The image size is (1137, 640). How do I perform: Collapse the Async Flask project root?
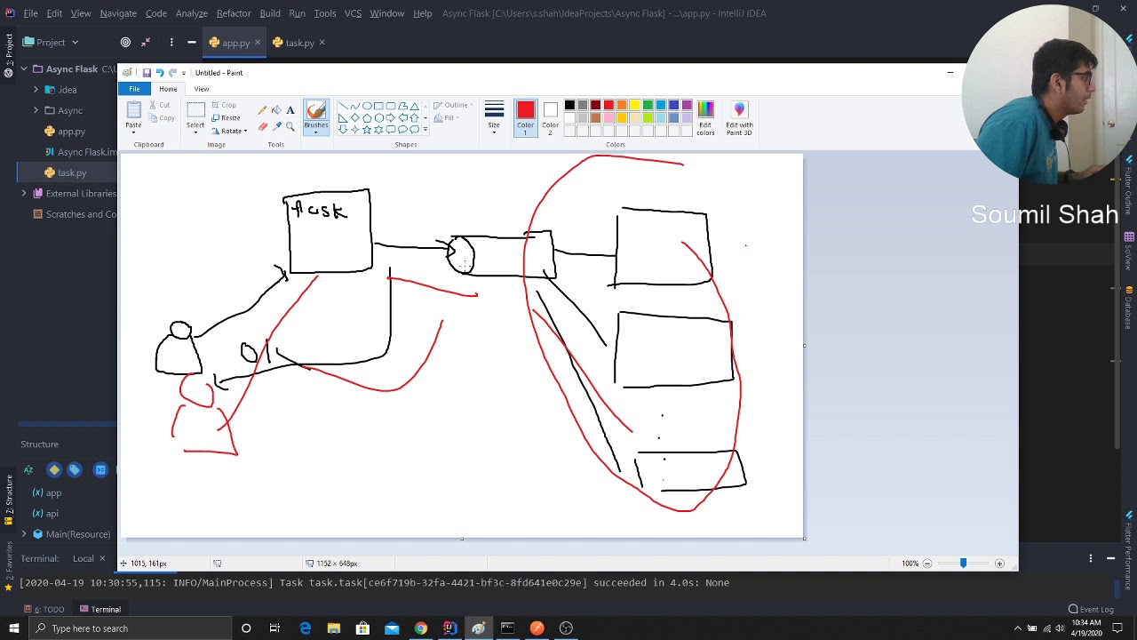pyautogui.click(x=24, y=68)
